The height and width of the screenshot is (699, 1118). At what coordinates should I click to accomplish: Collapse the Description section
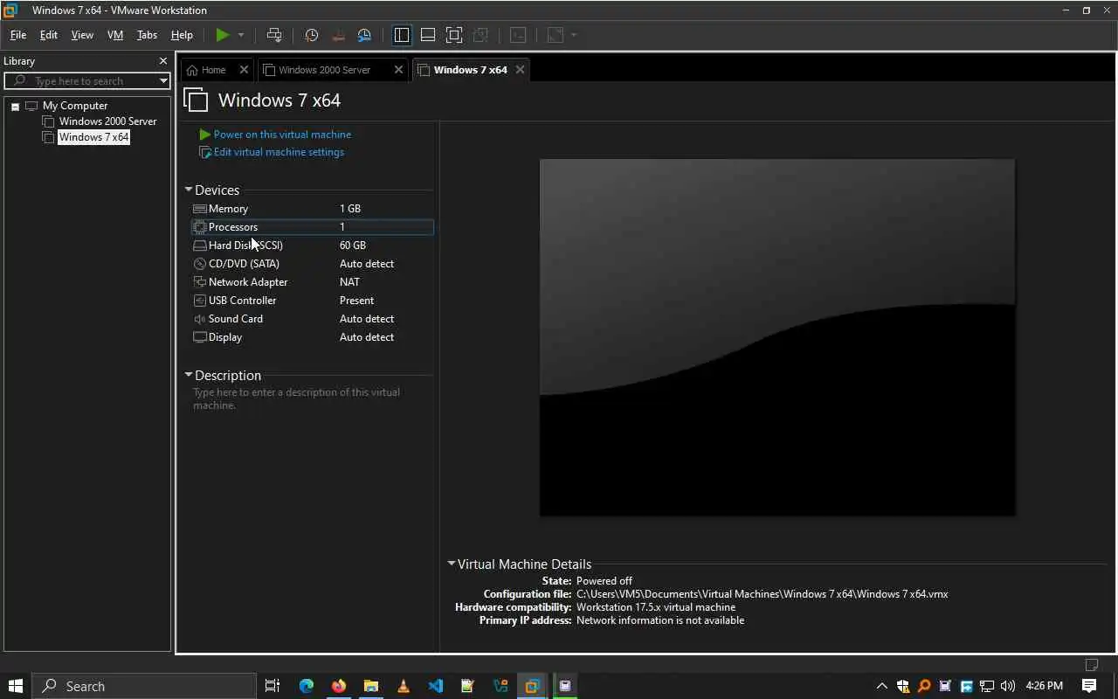[188, 375]
